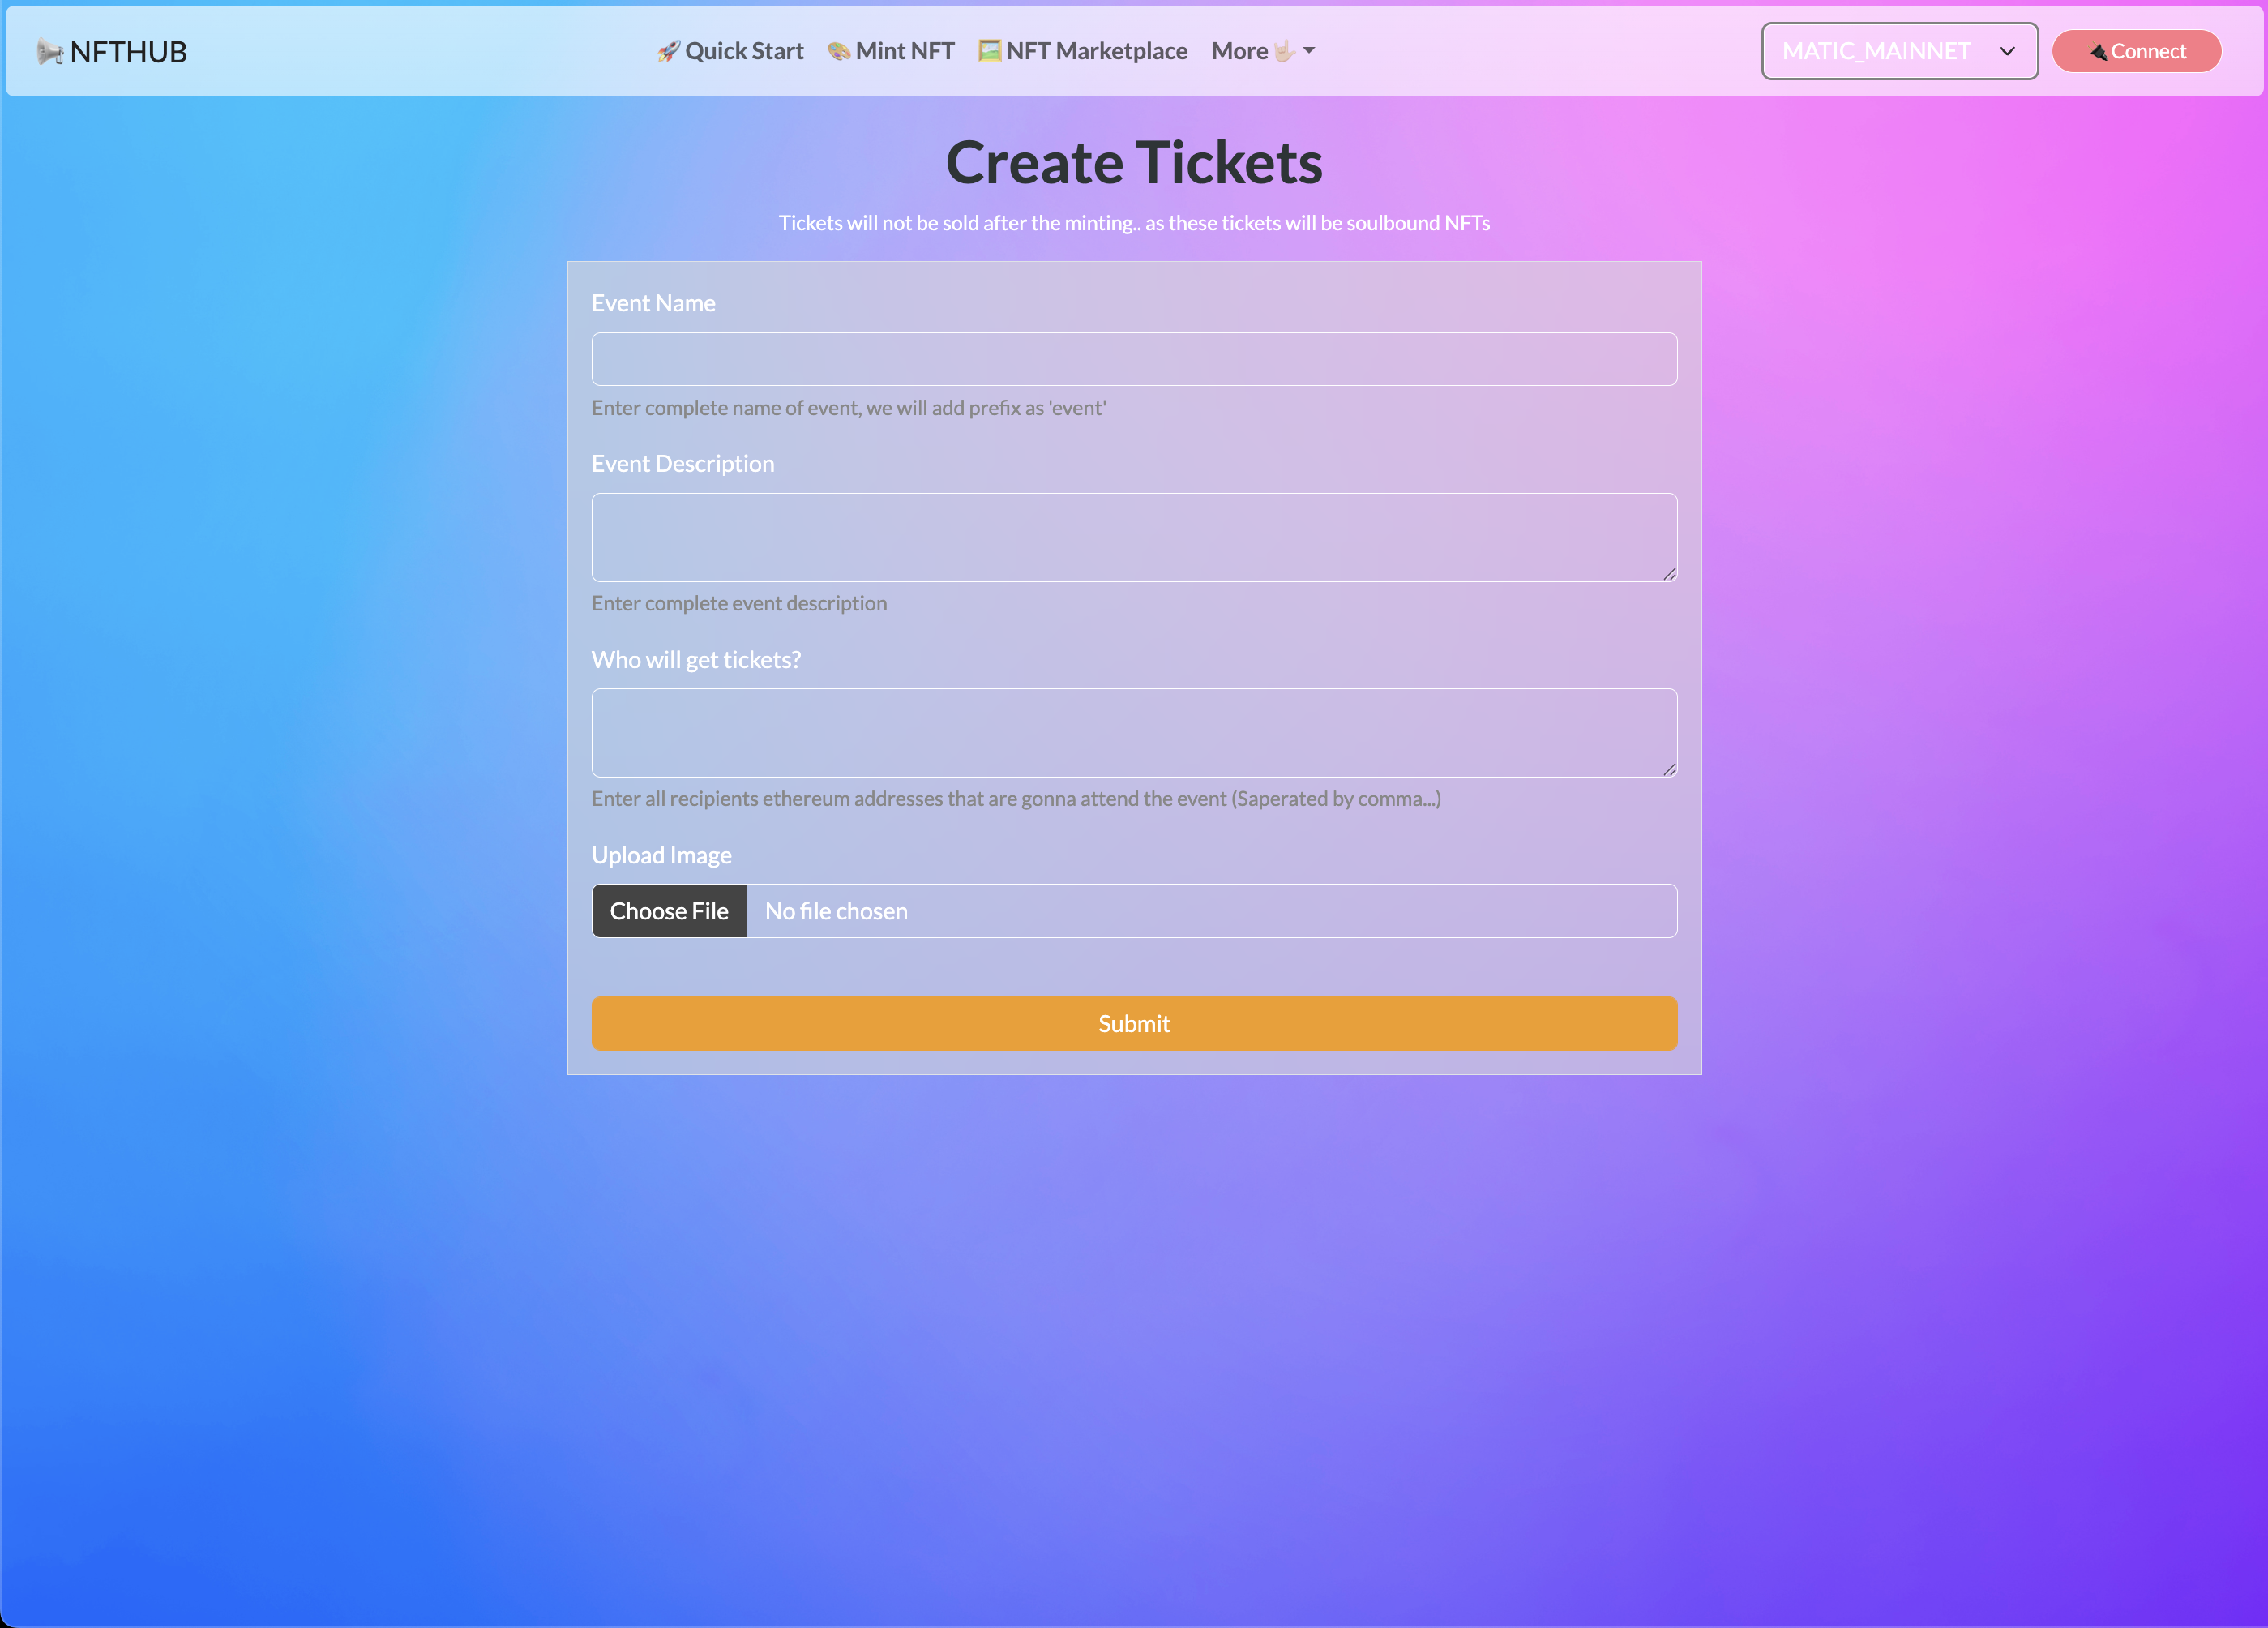Click the plug icon on Connect button
The height and width of the screenshot is (1628, 2268).
pos(2098,52)
